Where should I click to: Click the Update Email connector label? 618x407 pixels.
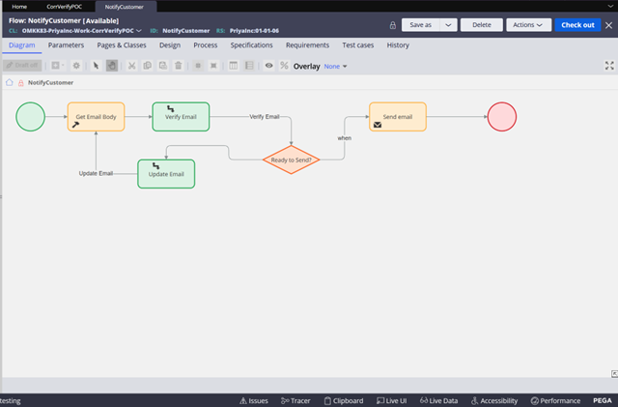(x=96, y=173)
